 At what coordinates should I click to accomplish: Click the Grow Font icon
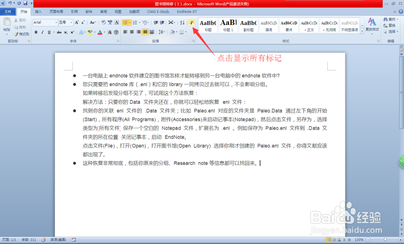click(x=77, y=23)
